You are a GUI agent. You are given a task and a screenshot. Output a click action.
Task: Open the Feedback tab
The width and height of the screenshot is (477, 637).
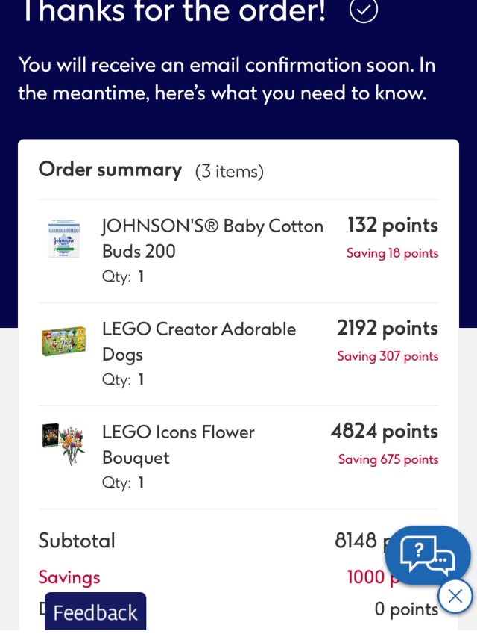95,612
